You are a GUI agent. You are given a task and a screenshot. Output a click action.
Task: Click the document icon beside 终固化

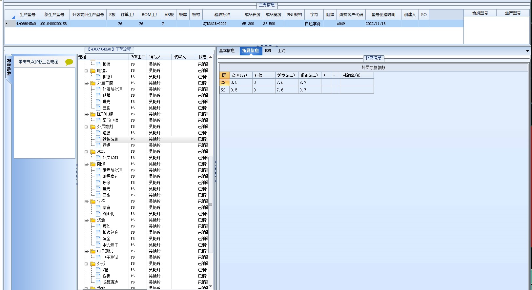click(98, 214)
